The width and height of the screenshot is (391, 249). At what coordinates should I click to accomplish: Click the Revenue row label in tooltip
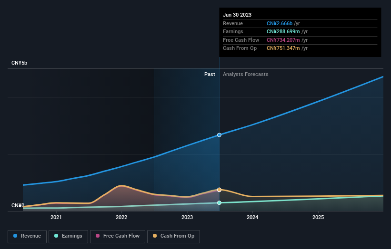(x=233, y=23)
